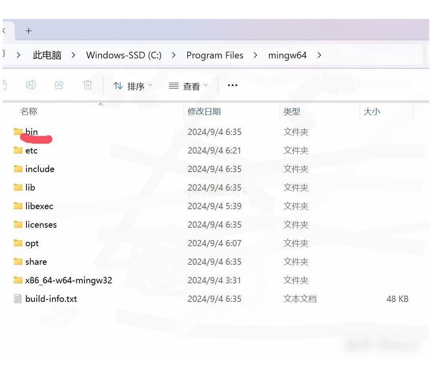This screenshot has width=432, height=382.
Task: Click the share icon in toolbar
Action: (x=59, y=85)
